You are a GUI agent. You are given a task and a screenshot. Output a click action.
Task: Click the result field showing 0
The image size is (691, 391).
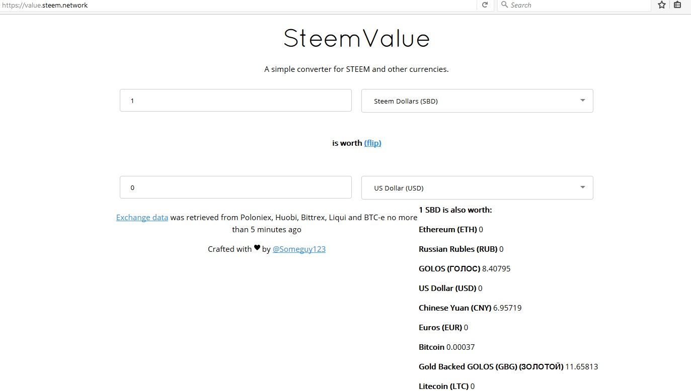pos(236,187)
